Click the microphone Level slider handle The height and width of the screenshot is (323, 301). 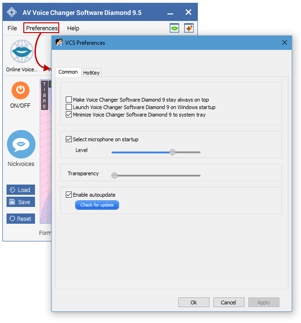172,152
